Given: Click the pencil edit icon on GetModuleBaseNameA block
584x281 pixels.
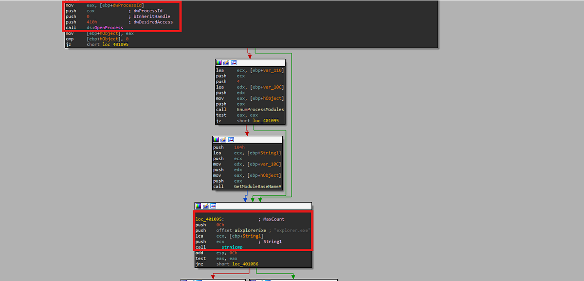Looking at the screenshot, I should tap(223, 140).
